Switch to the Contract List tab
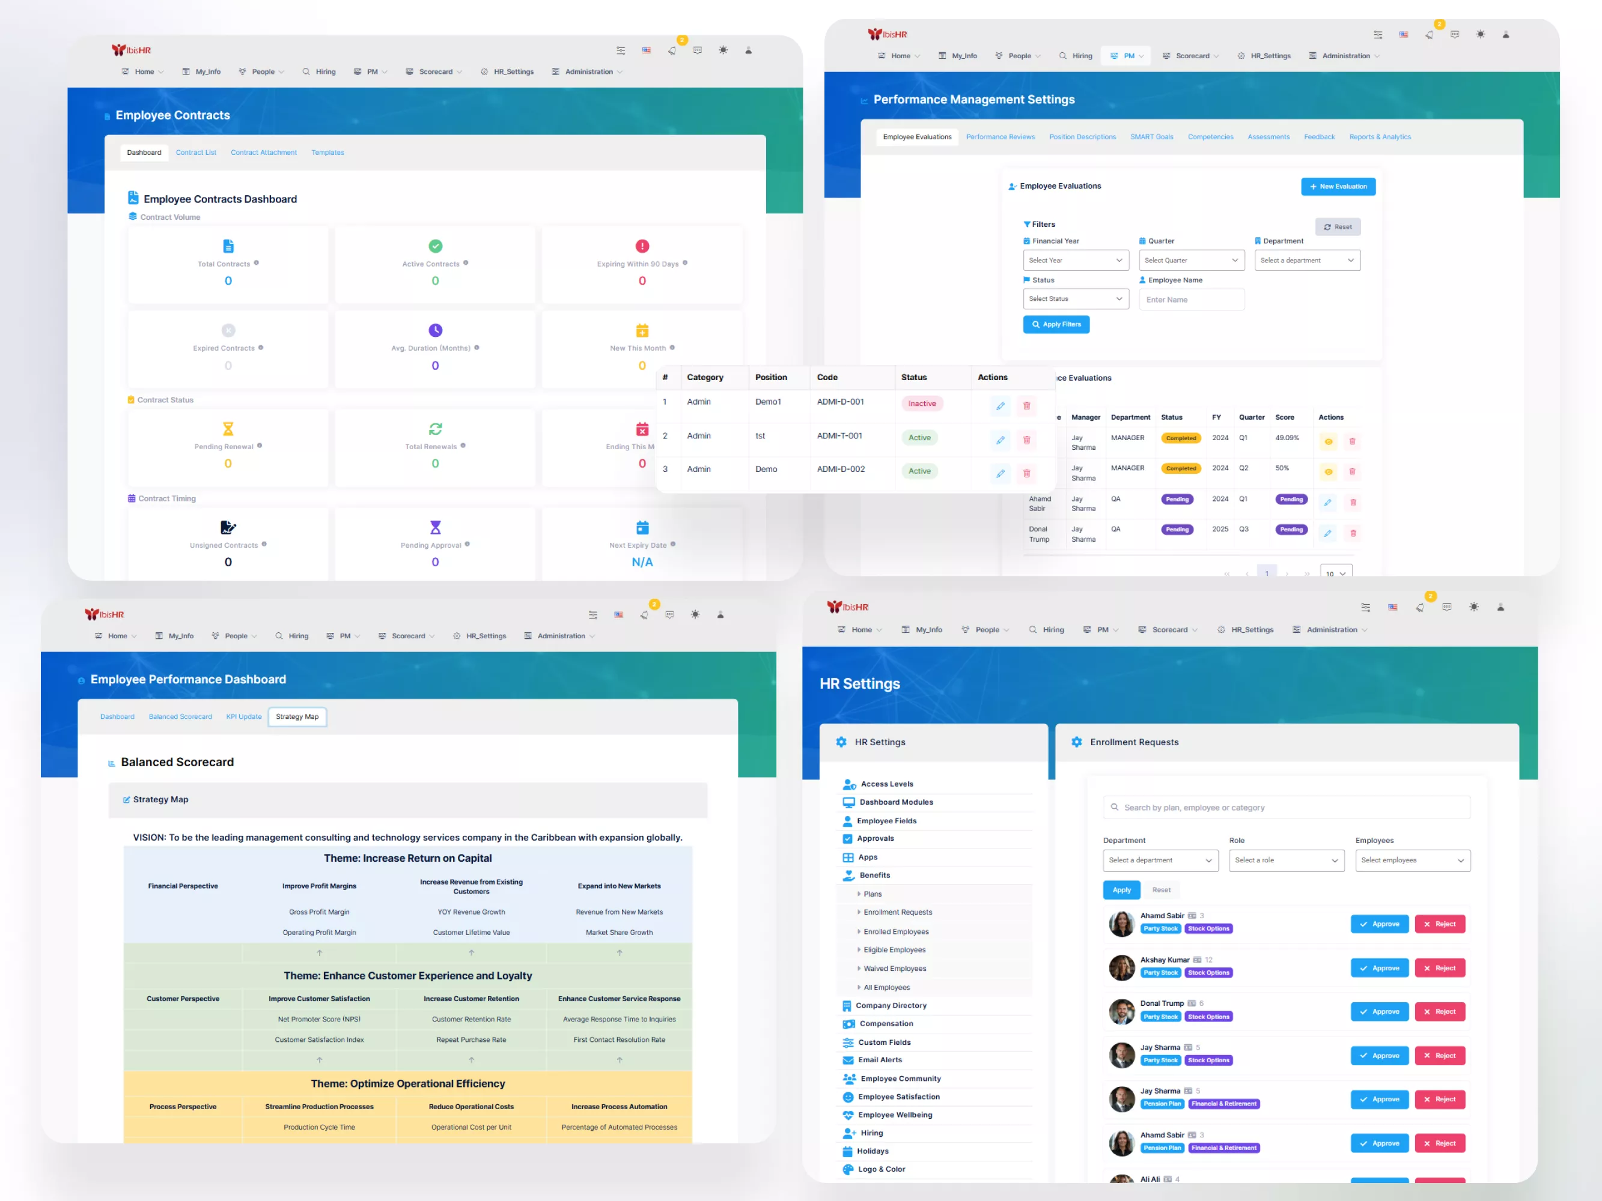 tap(195, 152)
